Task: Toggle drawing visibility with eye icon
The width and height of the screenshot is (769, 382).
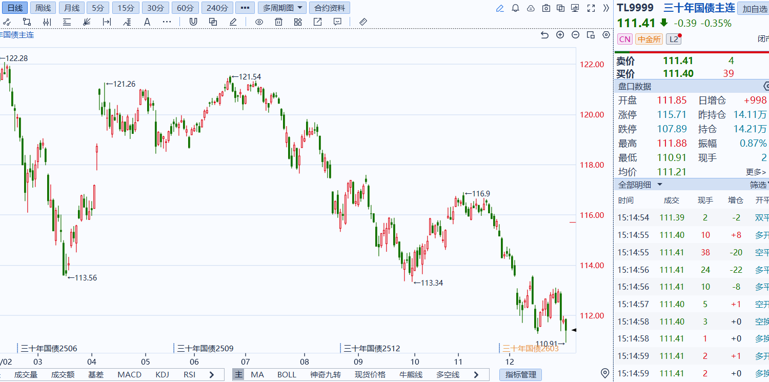Action: point(259,22)
